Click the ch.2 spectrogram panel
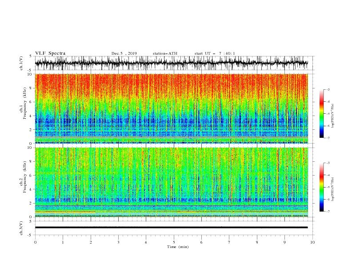This screenshot has height=272, width=352. pos(171,182)
